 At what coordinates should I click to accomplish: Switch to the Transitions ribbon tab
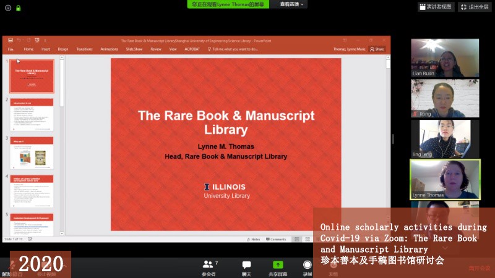[85, 49]
